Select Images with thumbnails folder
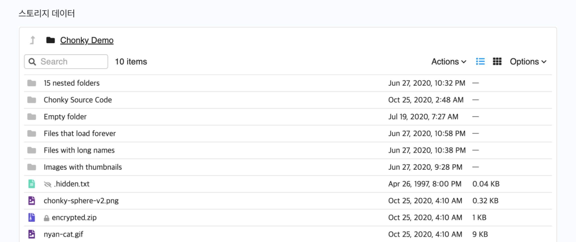576x242 pixels. [82, 167]
